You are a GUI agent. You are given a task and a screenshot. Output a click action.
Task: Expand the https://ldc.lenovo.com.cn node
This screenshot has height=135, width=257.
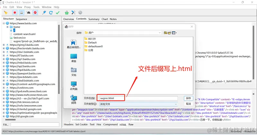click(x=4, y=102)
